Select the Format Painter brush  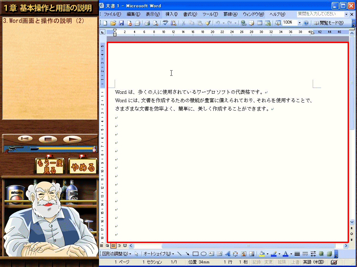pos(208,23)
